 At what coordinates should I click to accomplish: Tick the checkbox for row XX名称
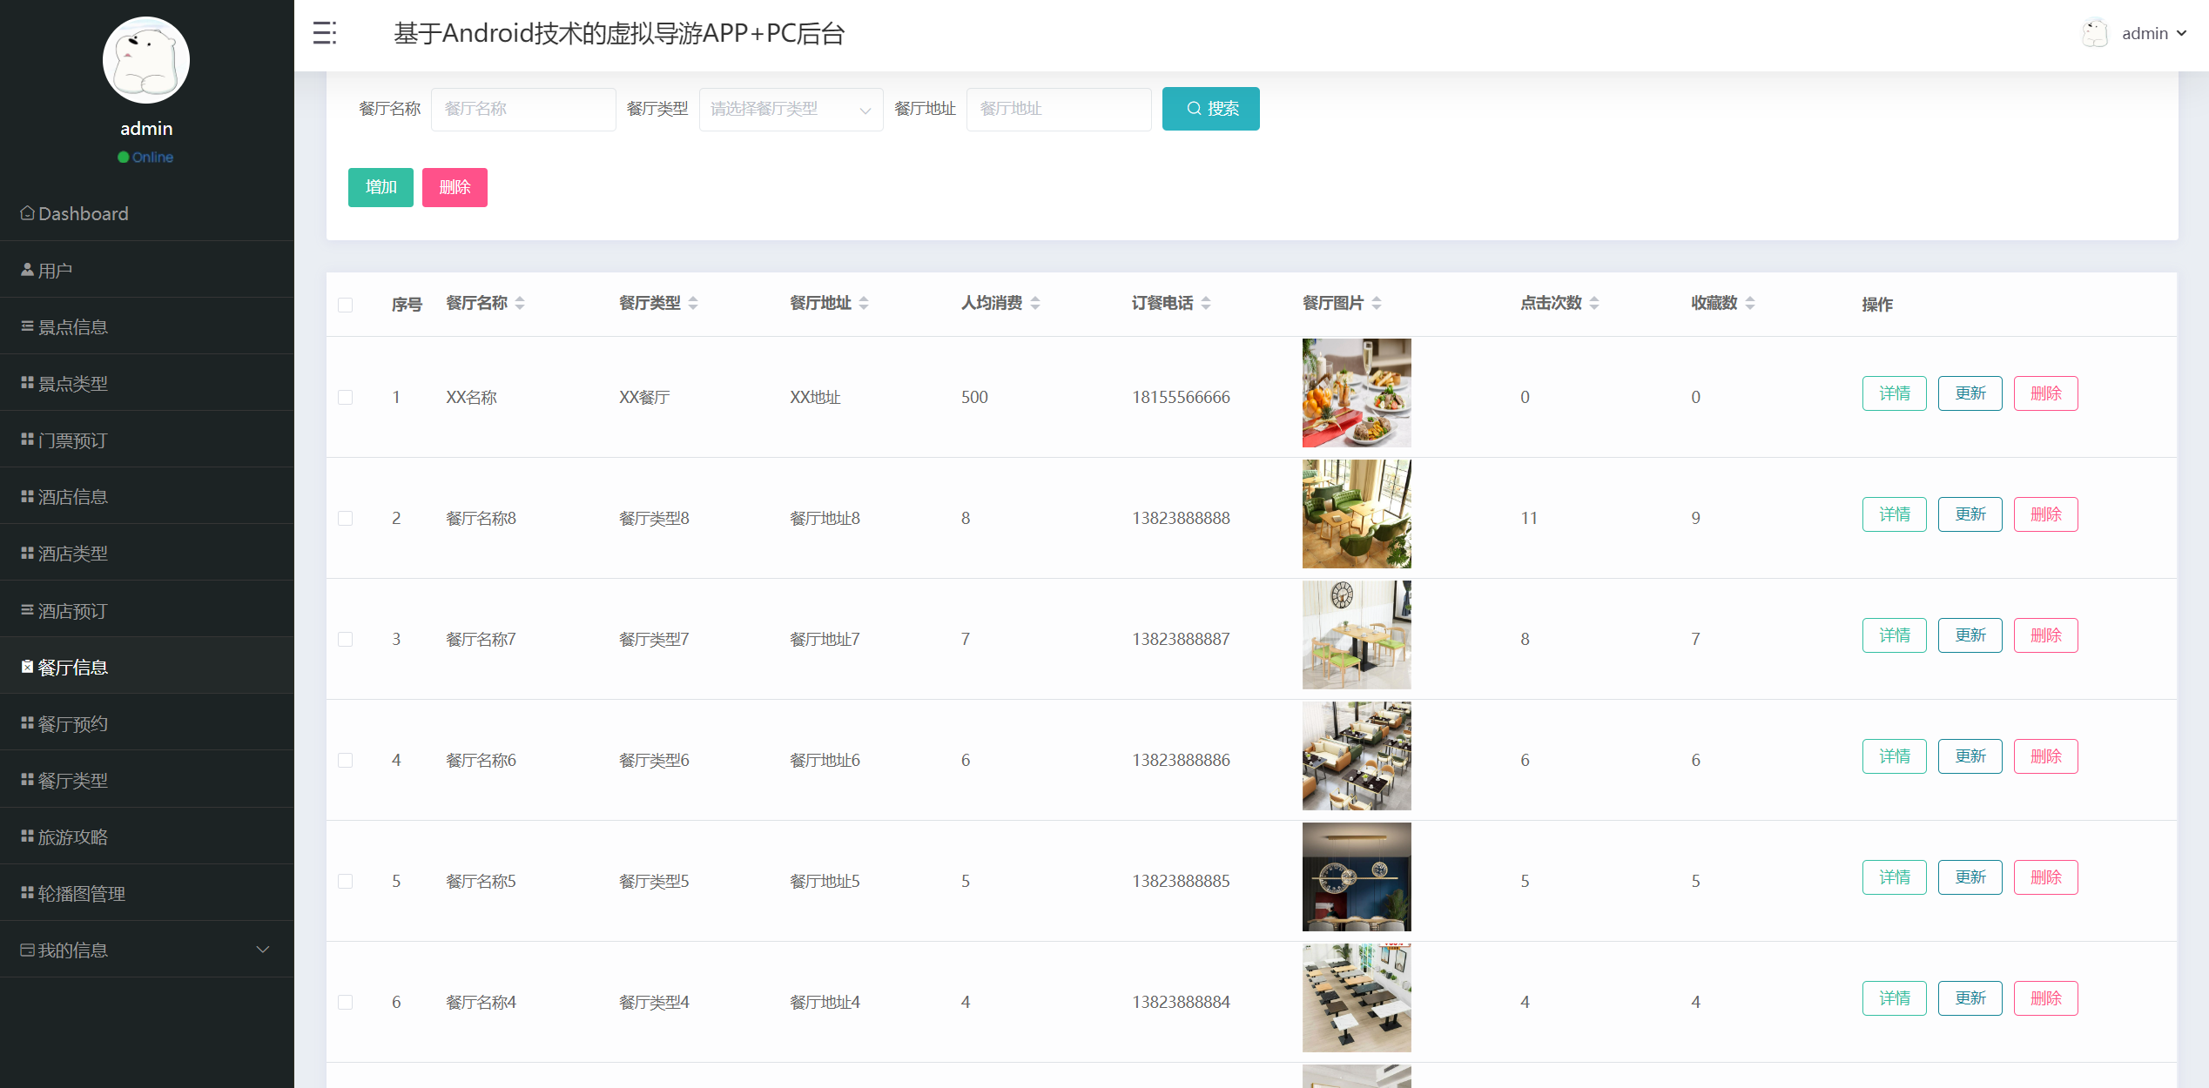tap(346, 397)
